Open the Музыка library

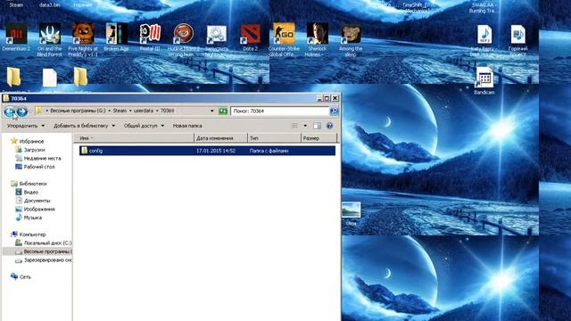[x=33, y=218]
